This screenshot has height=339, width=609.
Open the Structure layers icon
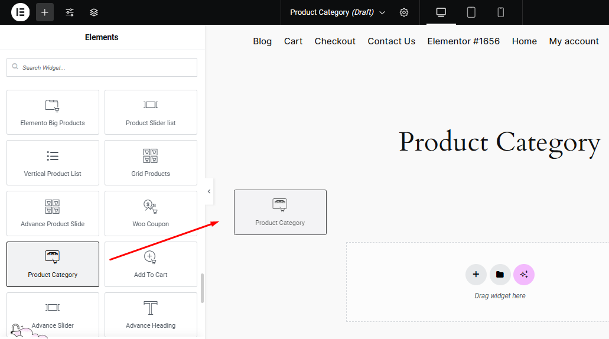point(94,12)
